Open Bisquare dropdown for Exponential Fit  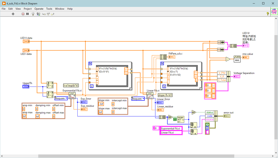61,98
